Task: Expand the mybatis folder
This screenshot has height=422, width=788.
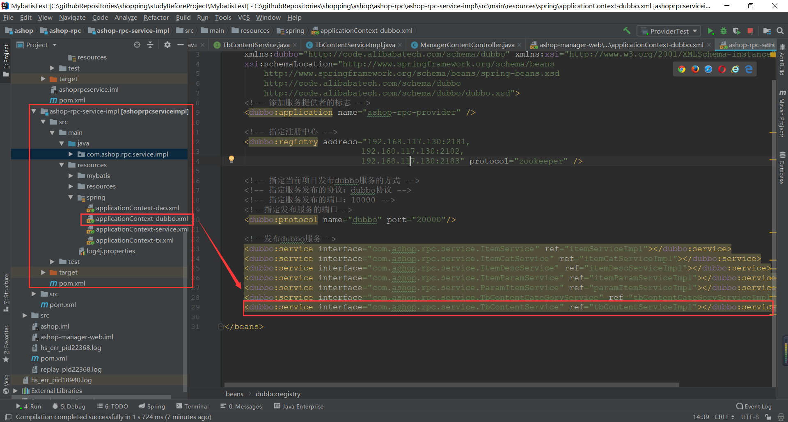Action: pos(71,176)
